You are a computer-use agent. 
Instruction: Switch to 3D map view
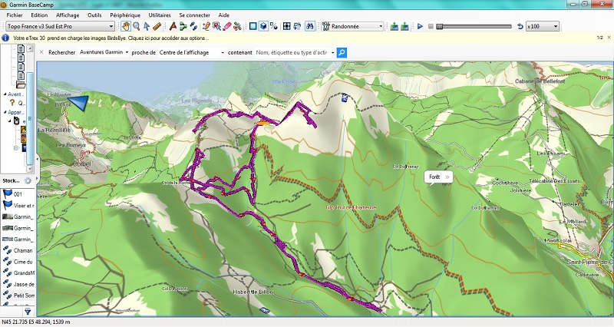263,26
